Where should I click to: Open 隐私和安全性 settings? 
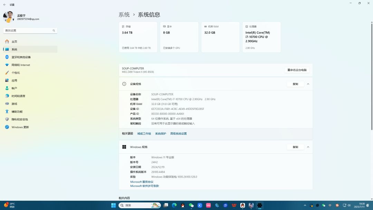[30, 120]
